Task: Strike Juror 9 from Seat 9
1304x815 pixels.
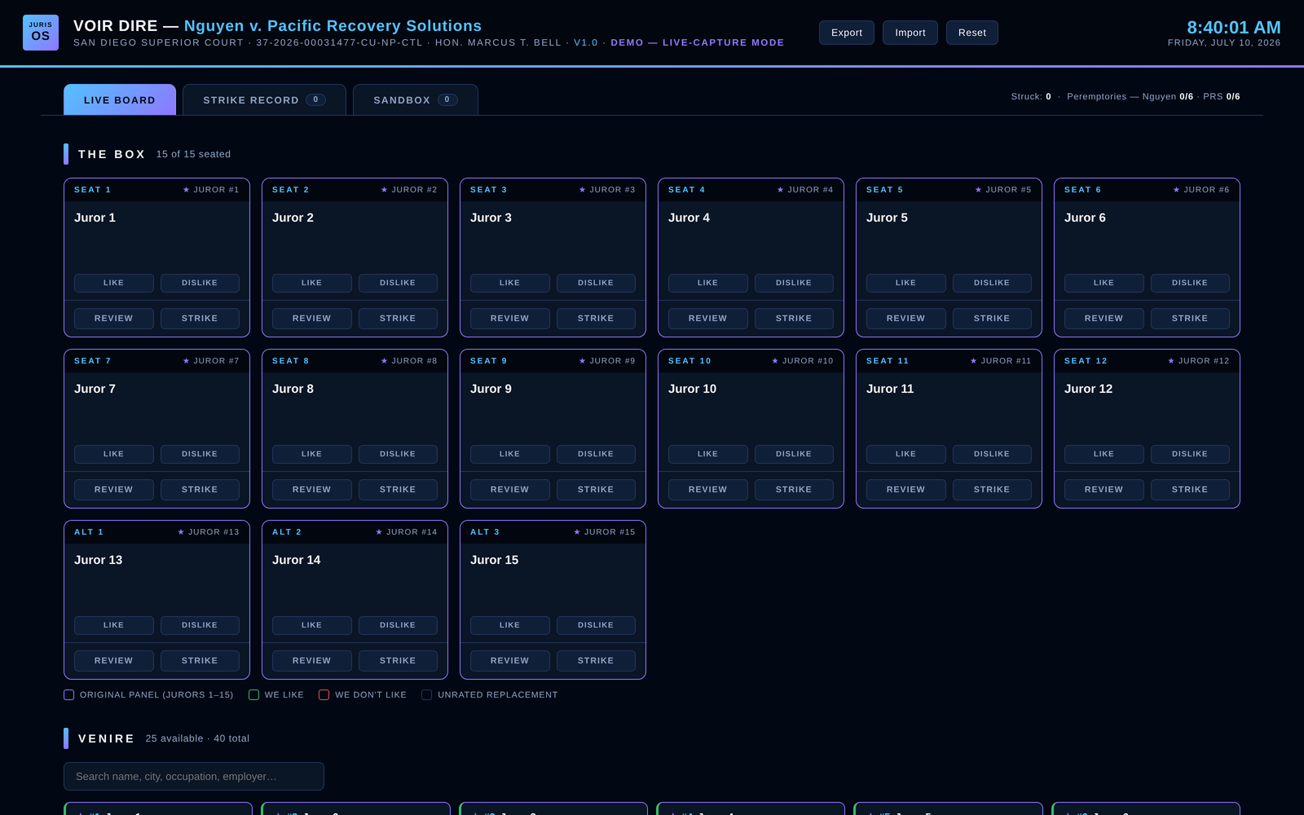Action: pos(596,490)
